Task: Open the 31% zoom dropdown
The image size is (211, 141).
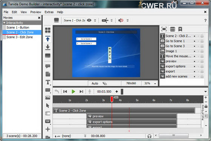Action: tap(155, 84)
